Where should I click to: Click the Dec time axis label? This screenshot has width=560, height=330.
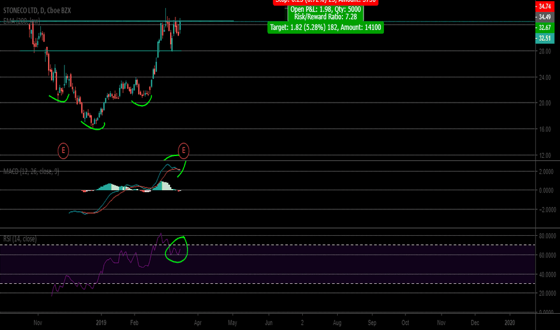click(x=475, y=323)
